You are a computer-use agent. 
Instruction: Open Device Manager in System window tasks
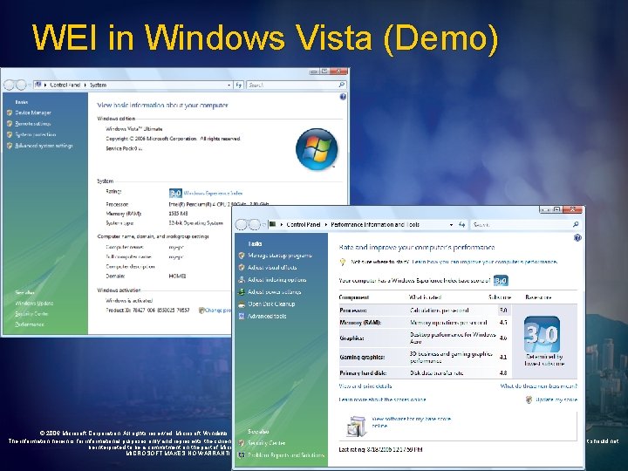point(33,113)
